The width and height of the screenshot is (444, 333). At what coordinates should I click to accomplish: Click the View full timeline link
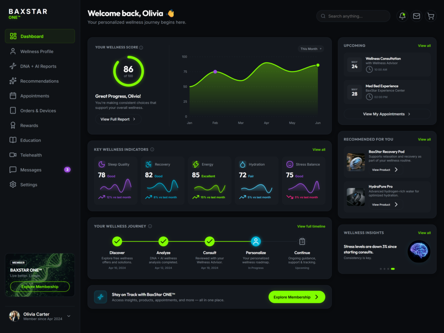[x=311, y=226]
